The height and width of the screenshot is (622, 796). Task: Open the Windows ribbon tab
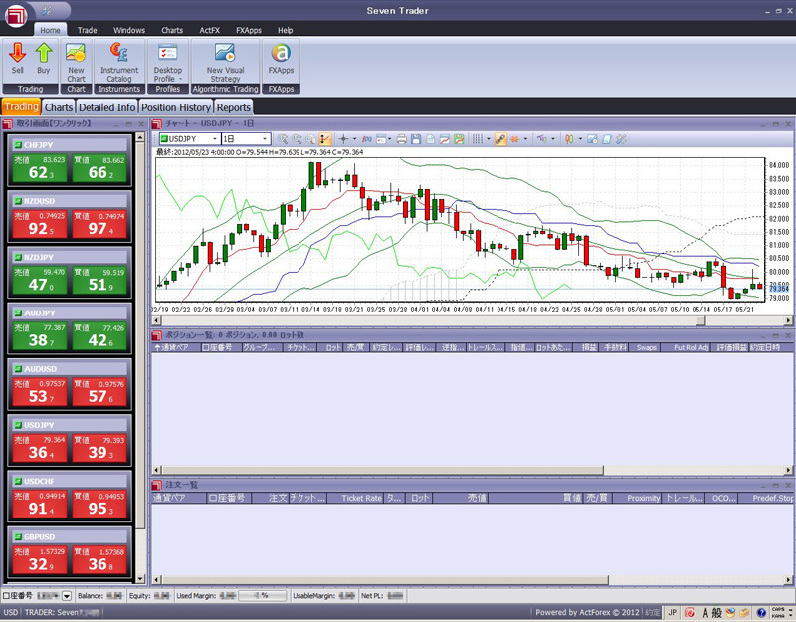[x=129, y=30]
